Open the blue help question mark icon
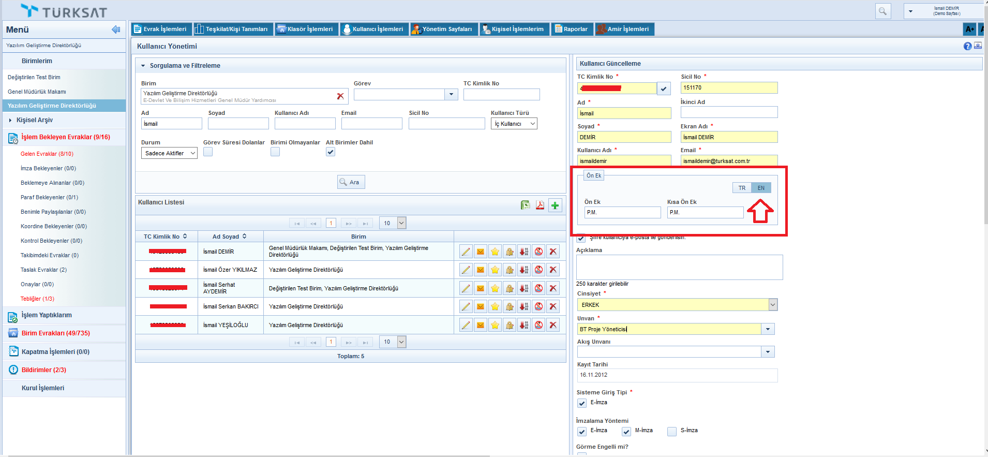The height and width of the screenshot is (457, 988). click(x=967, y=46)
